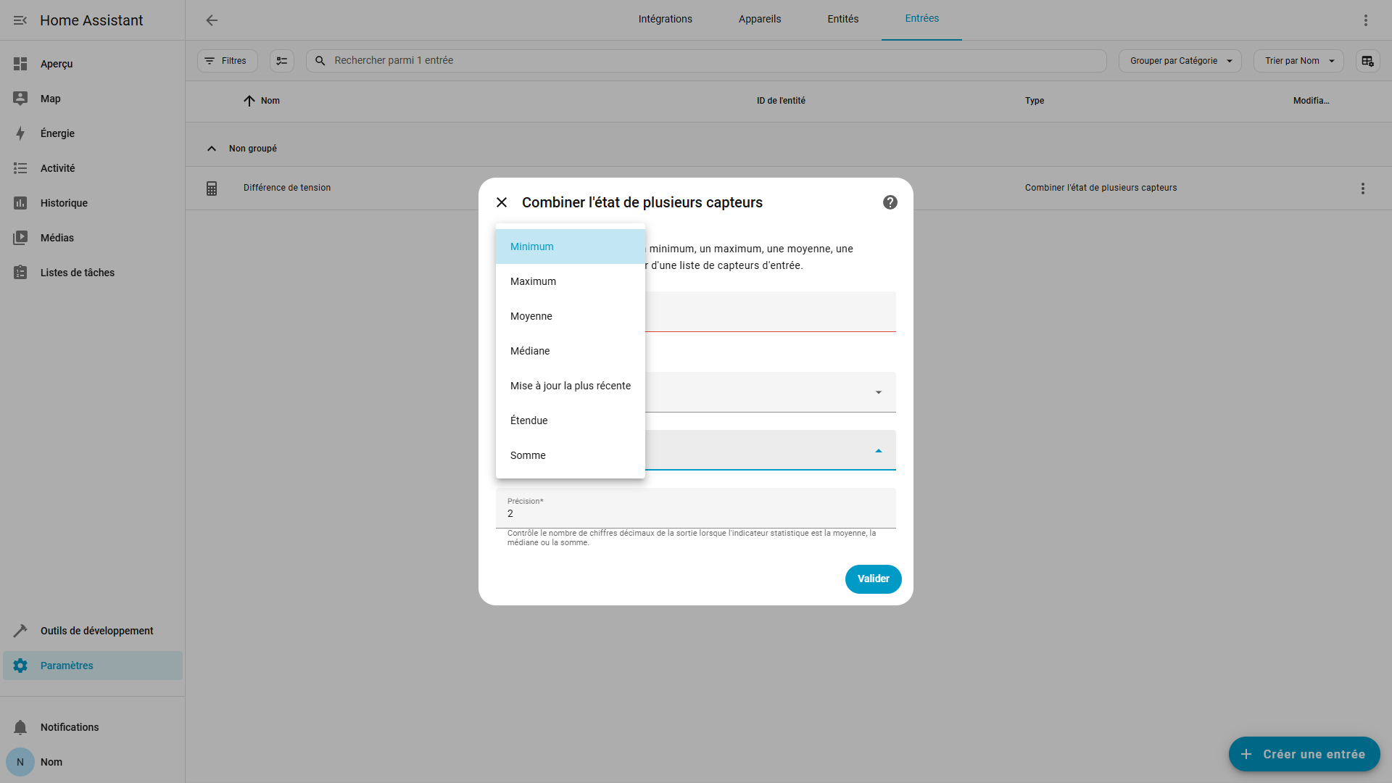Switch to the Entités tab

tap(842, 20)
